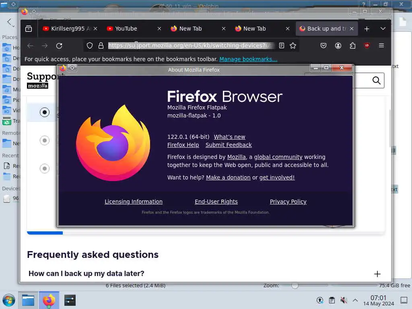Show desktop with taskbar corner button
The height and width of the screenshot is (309, 412).
404,300
